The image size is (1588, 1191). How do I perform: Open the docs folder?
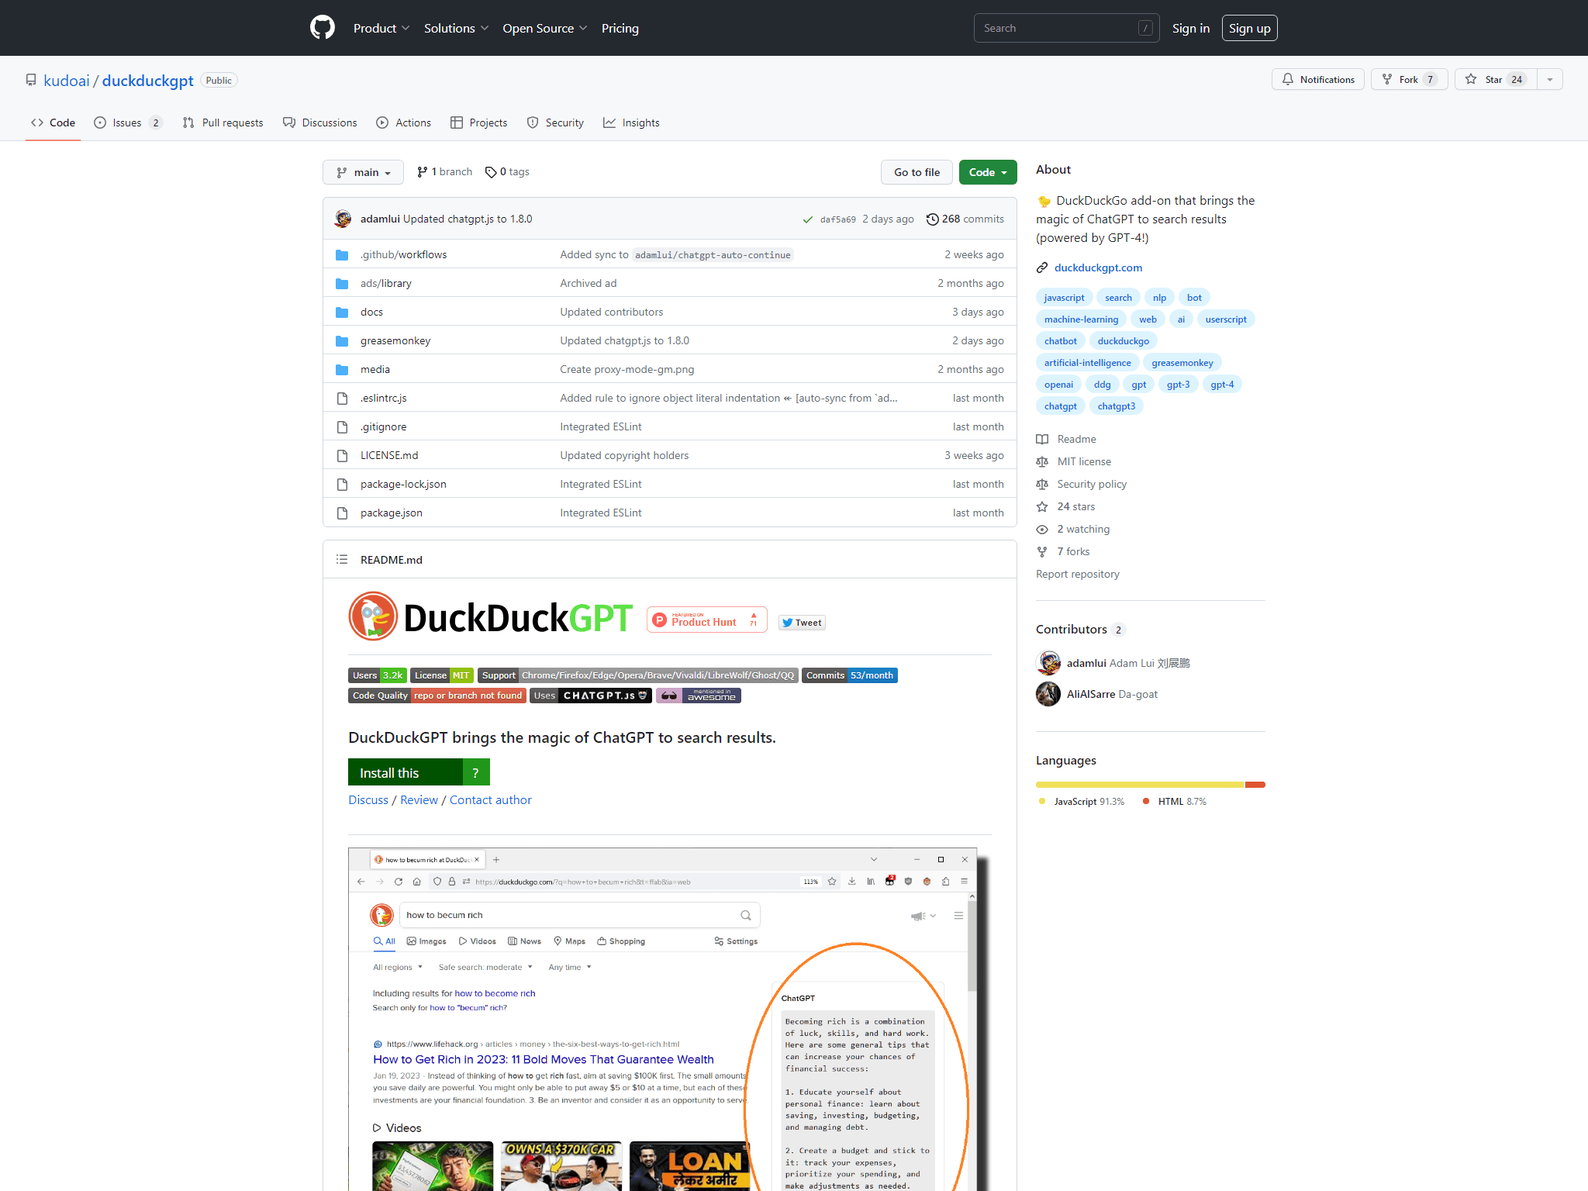(x=371, y=312)
